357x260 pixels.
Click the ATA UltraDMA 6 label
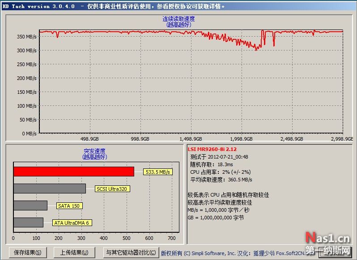[72, 223]
